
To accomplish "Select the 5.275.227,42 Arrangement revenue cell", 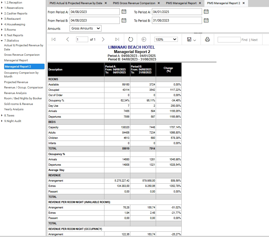I will pos(117,181).
